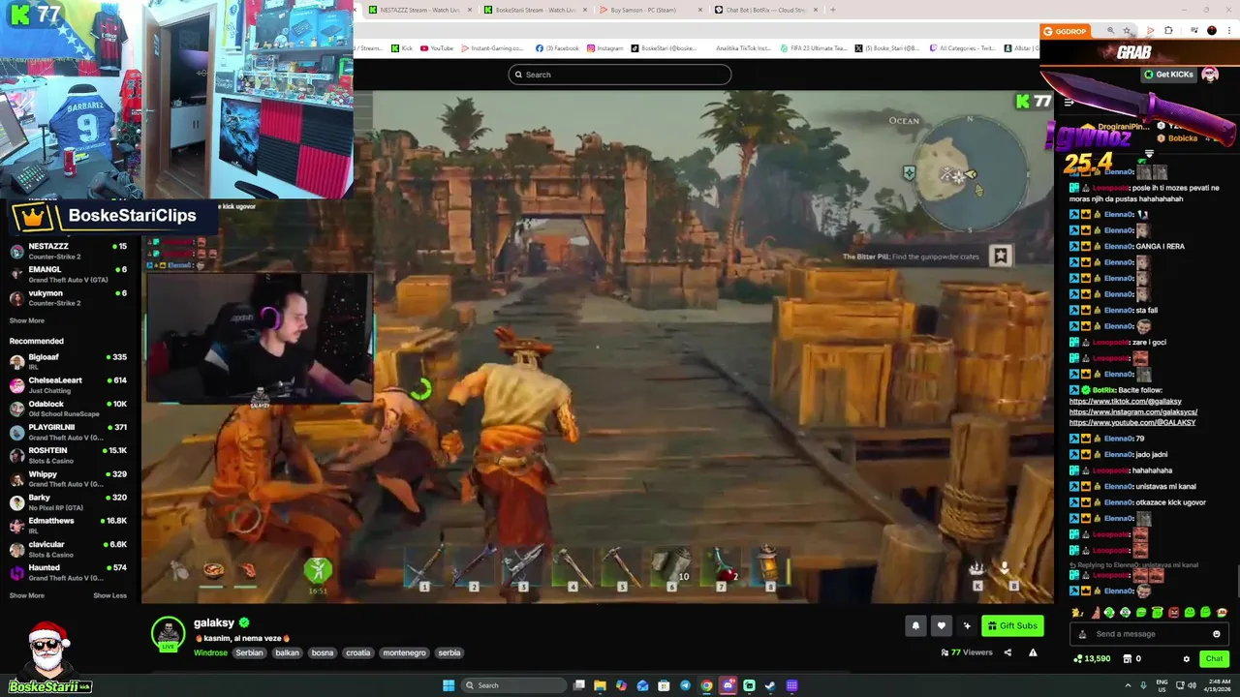The image size is (1240, 697).
Task: Expand Show More under followed channels
Action: [27, 320]
